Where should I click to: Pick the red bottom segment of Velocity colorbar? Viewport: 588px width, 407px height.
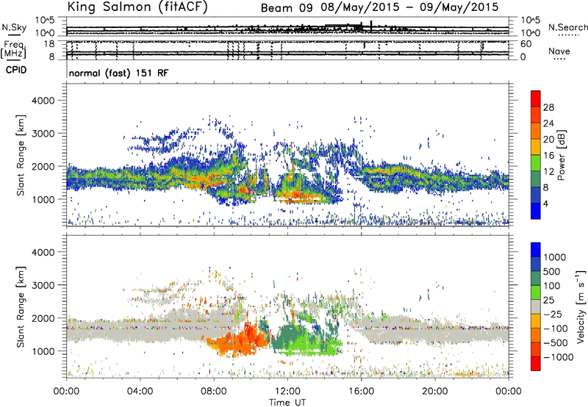pos(536,364)
